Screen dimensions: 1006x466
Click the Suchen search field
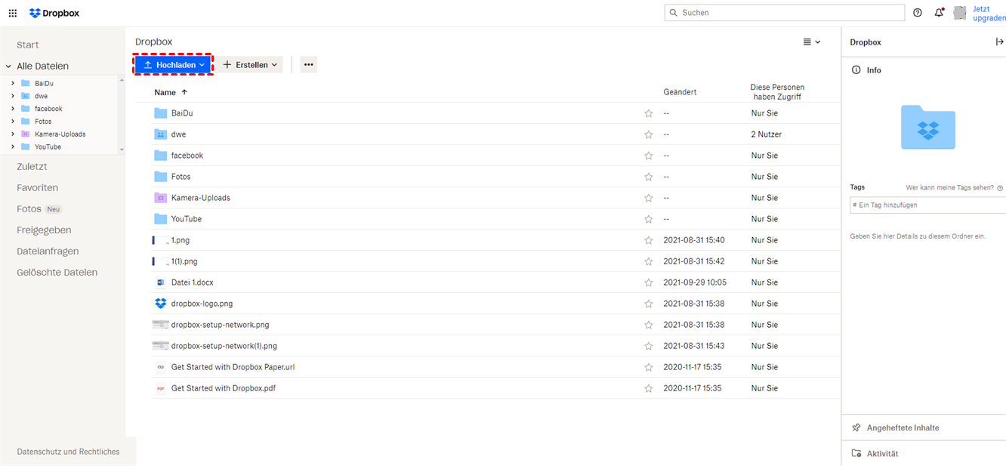[785, 13]
